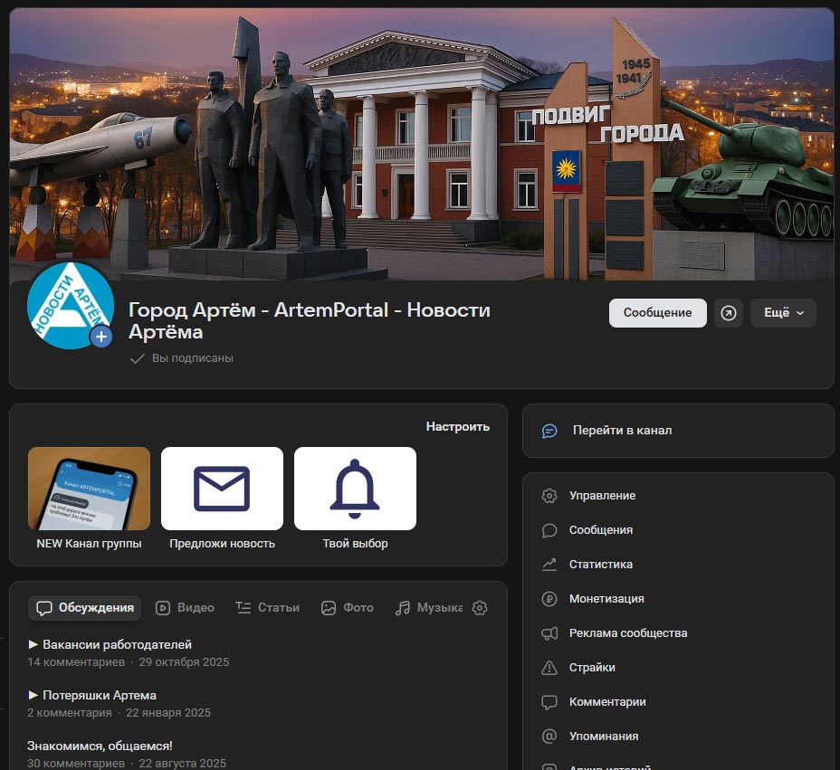Open the Вакансии работодателей discussion
840x770 pixels.
tap(116, 644)
